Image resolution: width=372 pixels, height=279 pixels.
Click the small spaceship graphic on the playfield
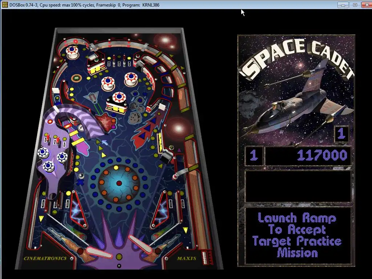pyautogui.click(x=93, y=97)
